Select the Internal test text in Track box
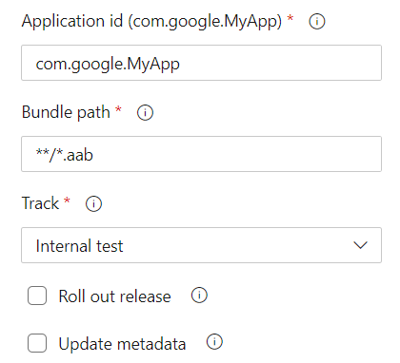The image size is (400, 363). click(x=79, y=246)
